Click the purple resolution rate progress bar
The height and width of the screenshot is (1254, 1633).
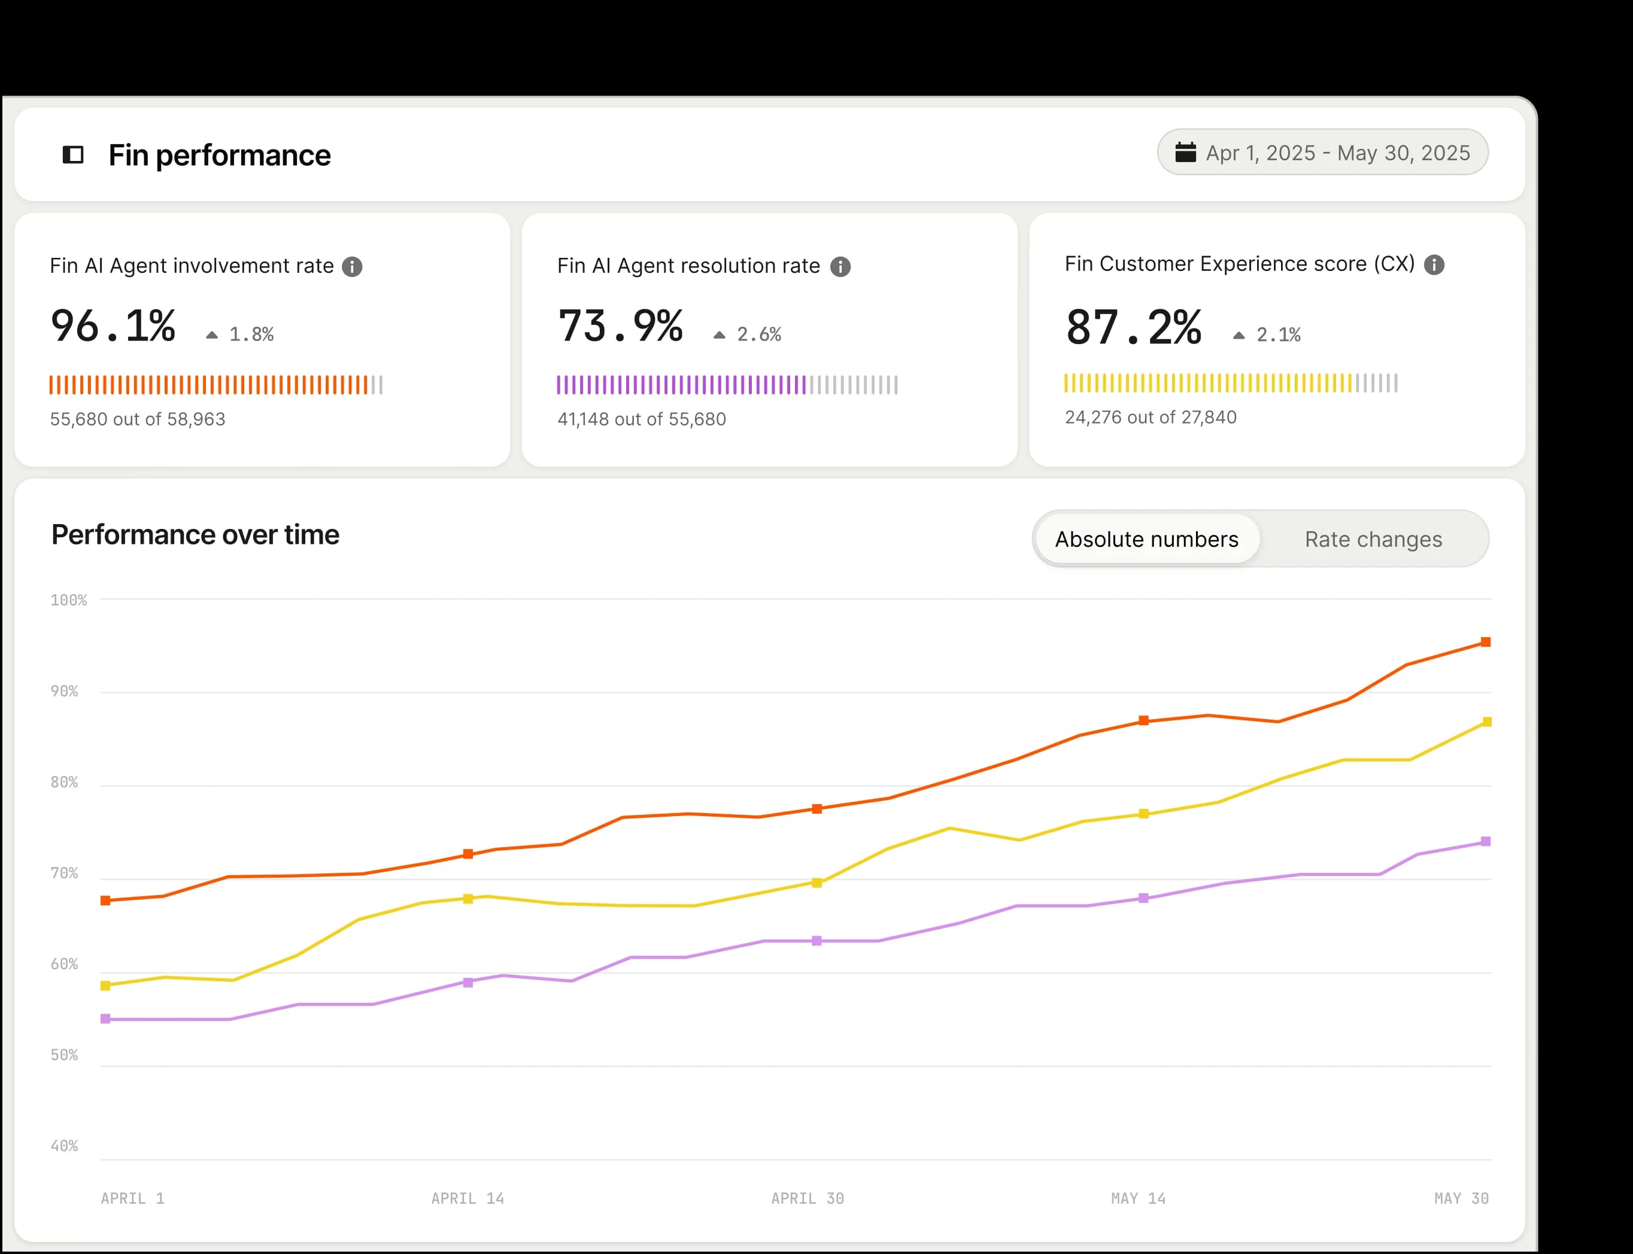tap(727, 385)
